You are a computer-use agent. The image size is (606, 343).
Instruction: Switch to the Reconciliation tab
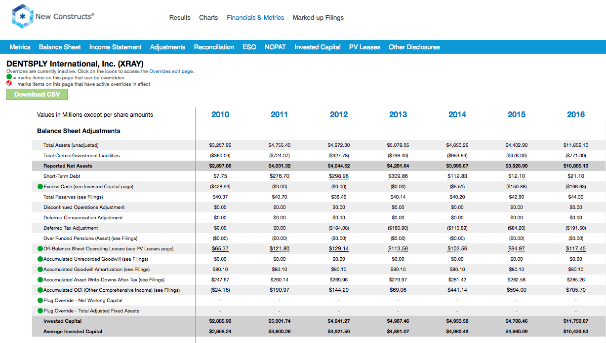214,47
